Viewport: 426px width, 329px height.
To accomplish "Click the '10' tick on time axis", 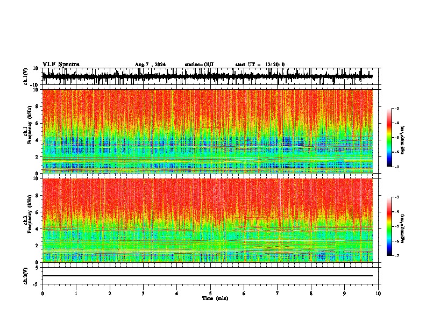I will [x=378, y=294].
